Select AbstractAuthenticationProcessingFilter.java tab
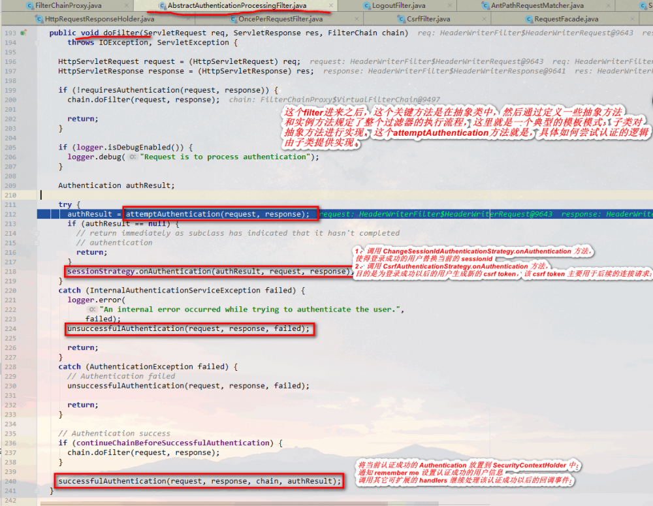The image size is (653, 506). point(236,6)
